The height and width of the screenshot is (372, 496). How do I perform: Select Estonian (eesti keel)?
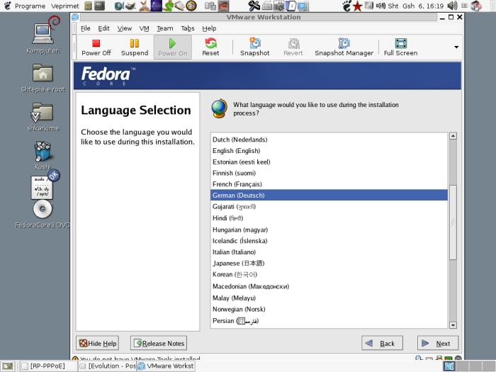click(329, 162)
